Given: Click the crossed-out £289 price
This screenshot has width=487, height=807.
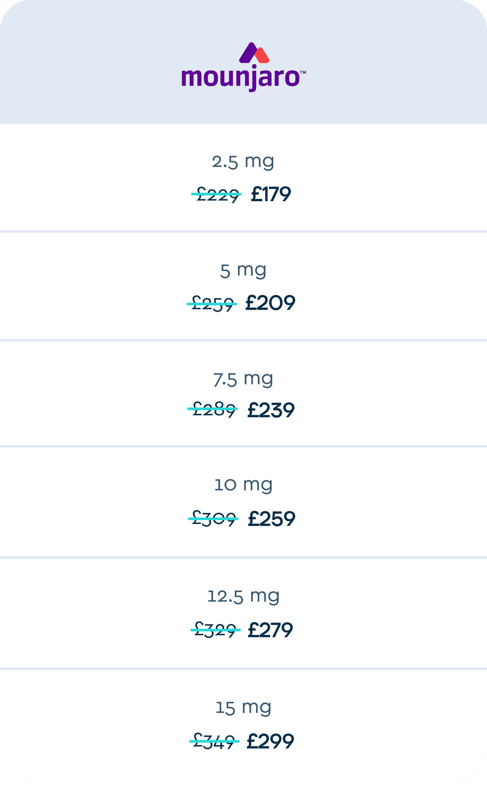Looking at the screenshot, I should (x=213, y=409).
